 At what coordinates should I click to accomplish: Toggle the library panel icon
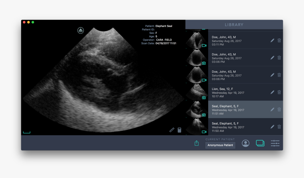260,143
